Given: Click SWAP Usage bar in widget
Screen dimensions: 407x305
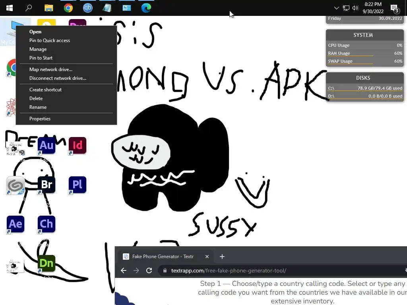Looking at the screenshot, I should pos(365,62).
